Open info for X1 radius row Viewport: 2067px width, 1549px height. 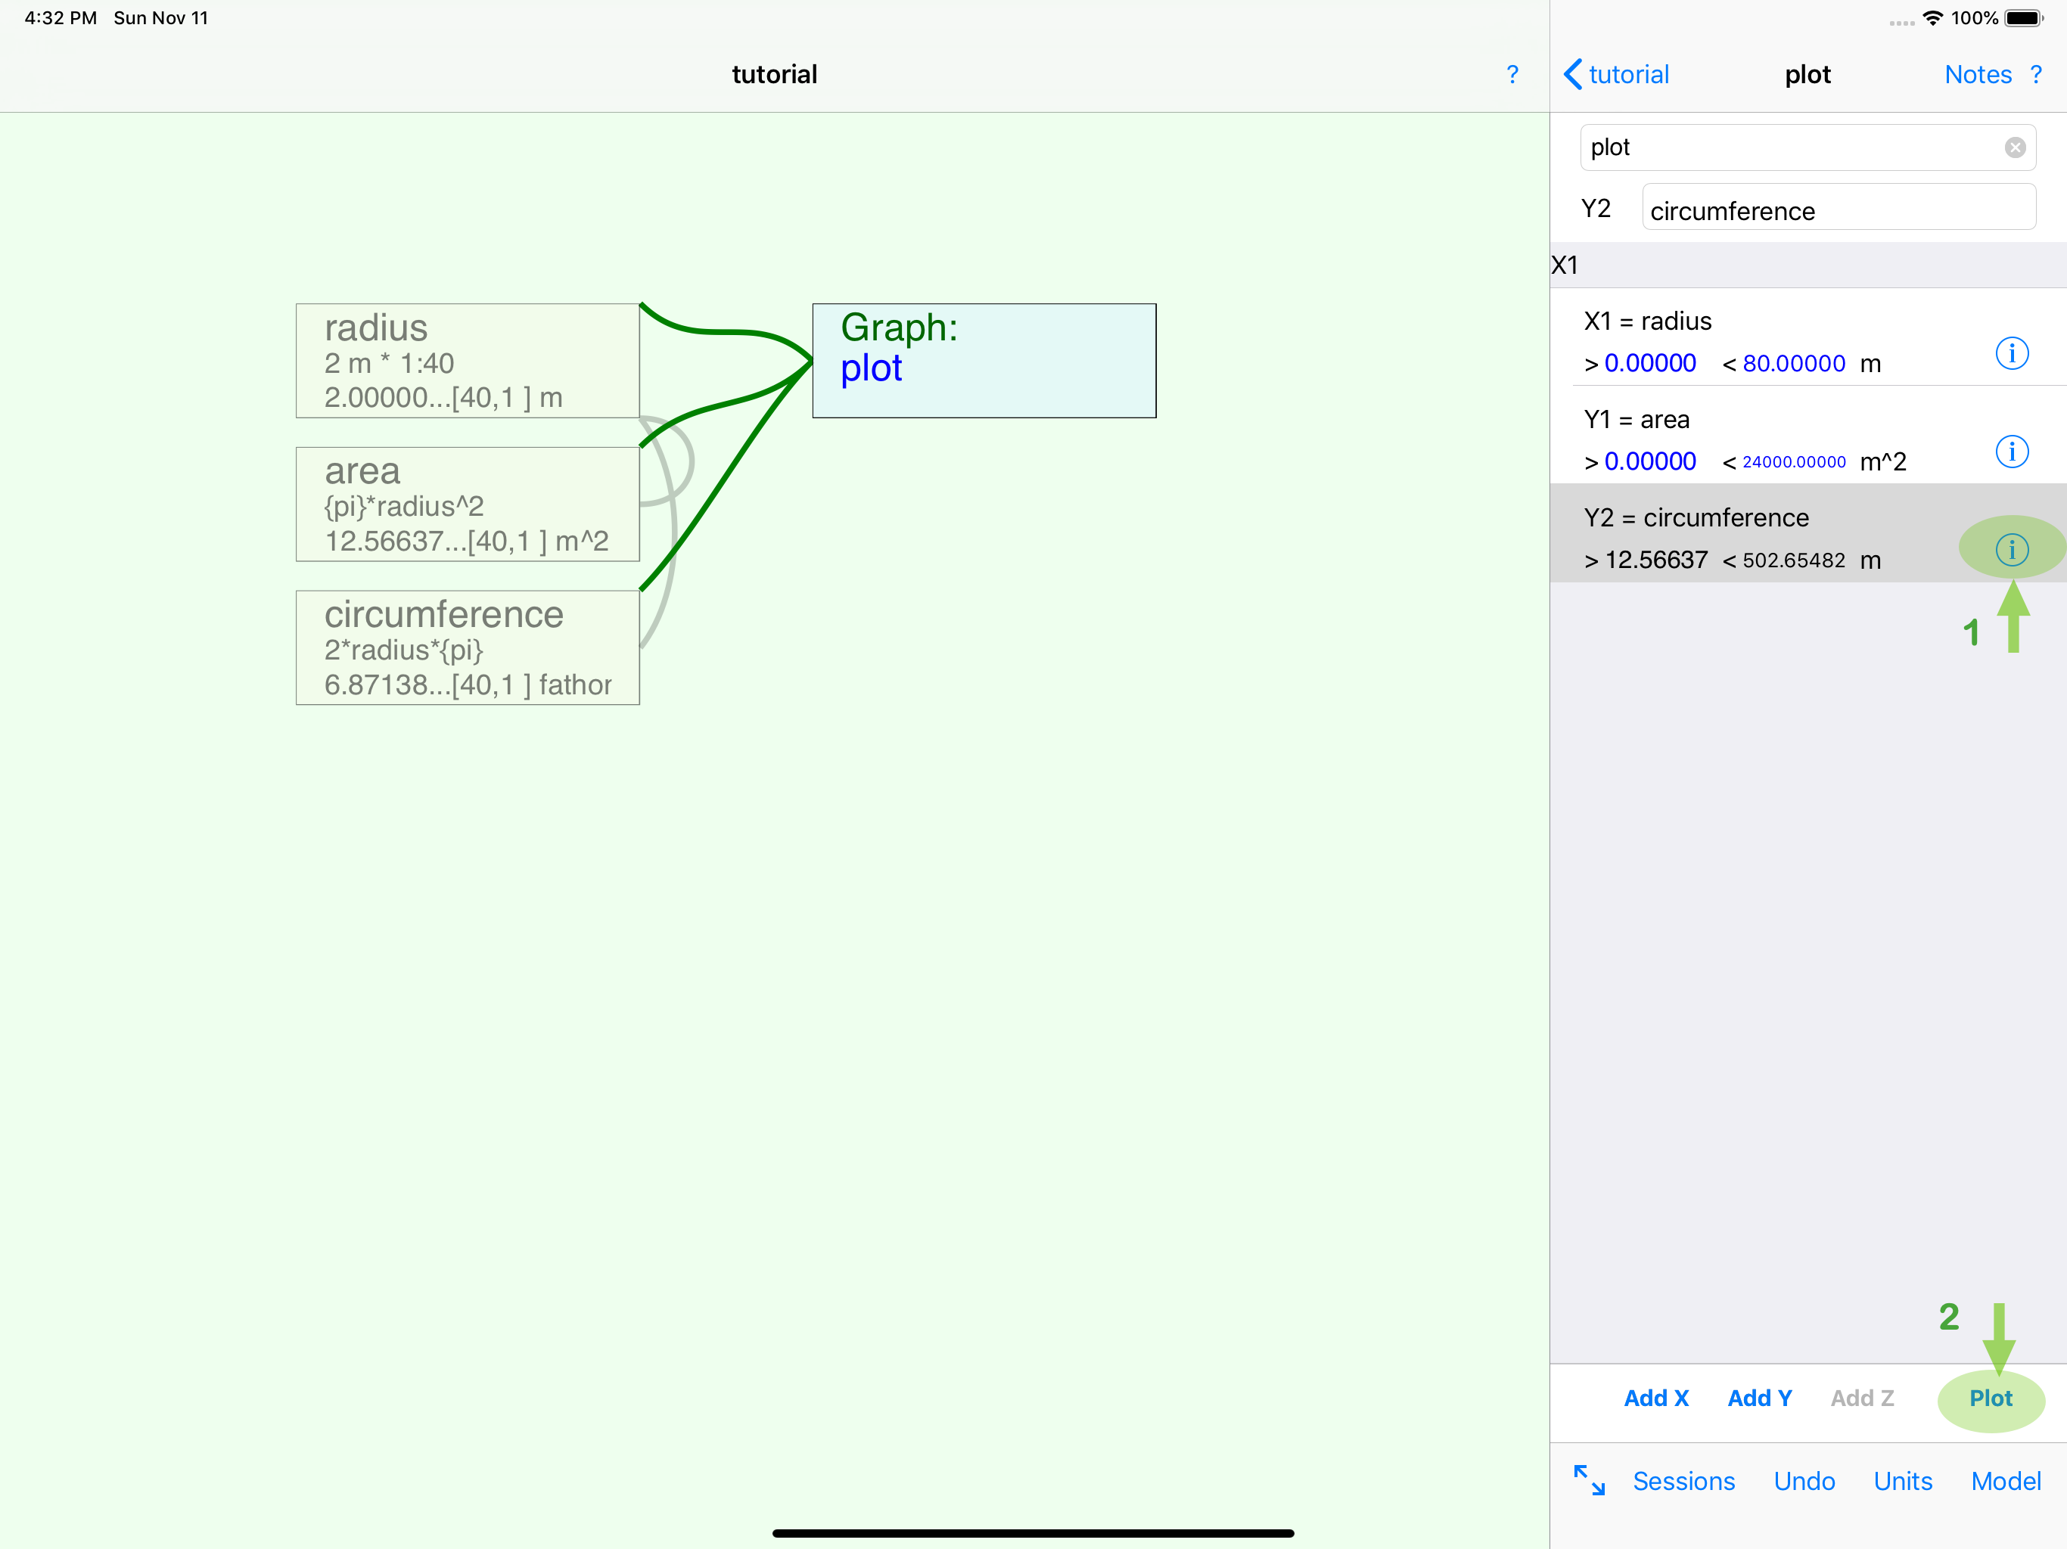pos(2011,353)
